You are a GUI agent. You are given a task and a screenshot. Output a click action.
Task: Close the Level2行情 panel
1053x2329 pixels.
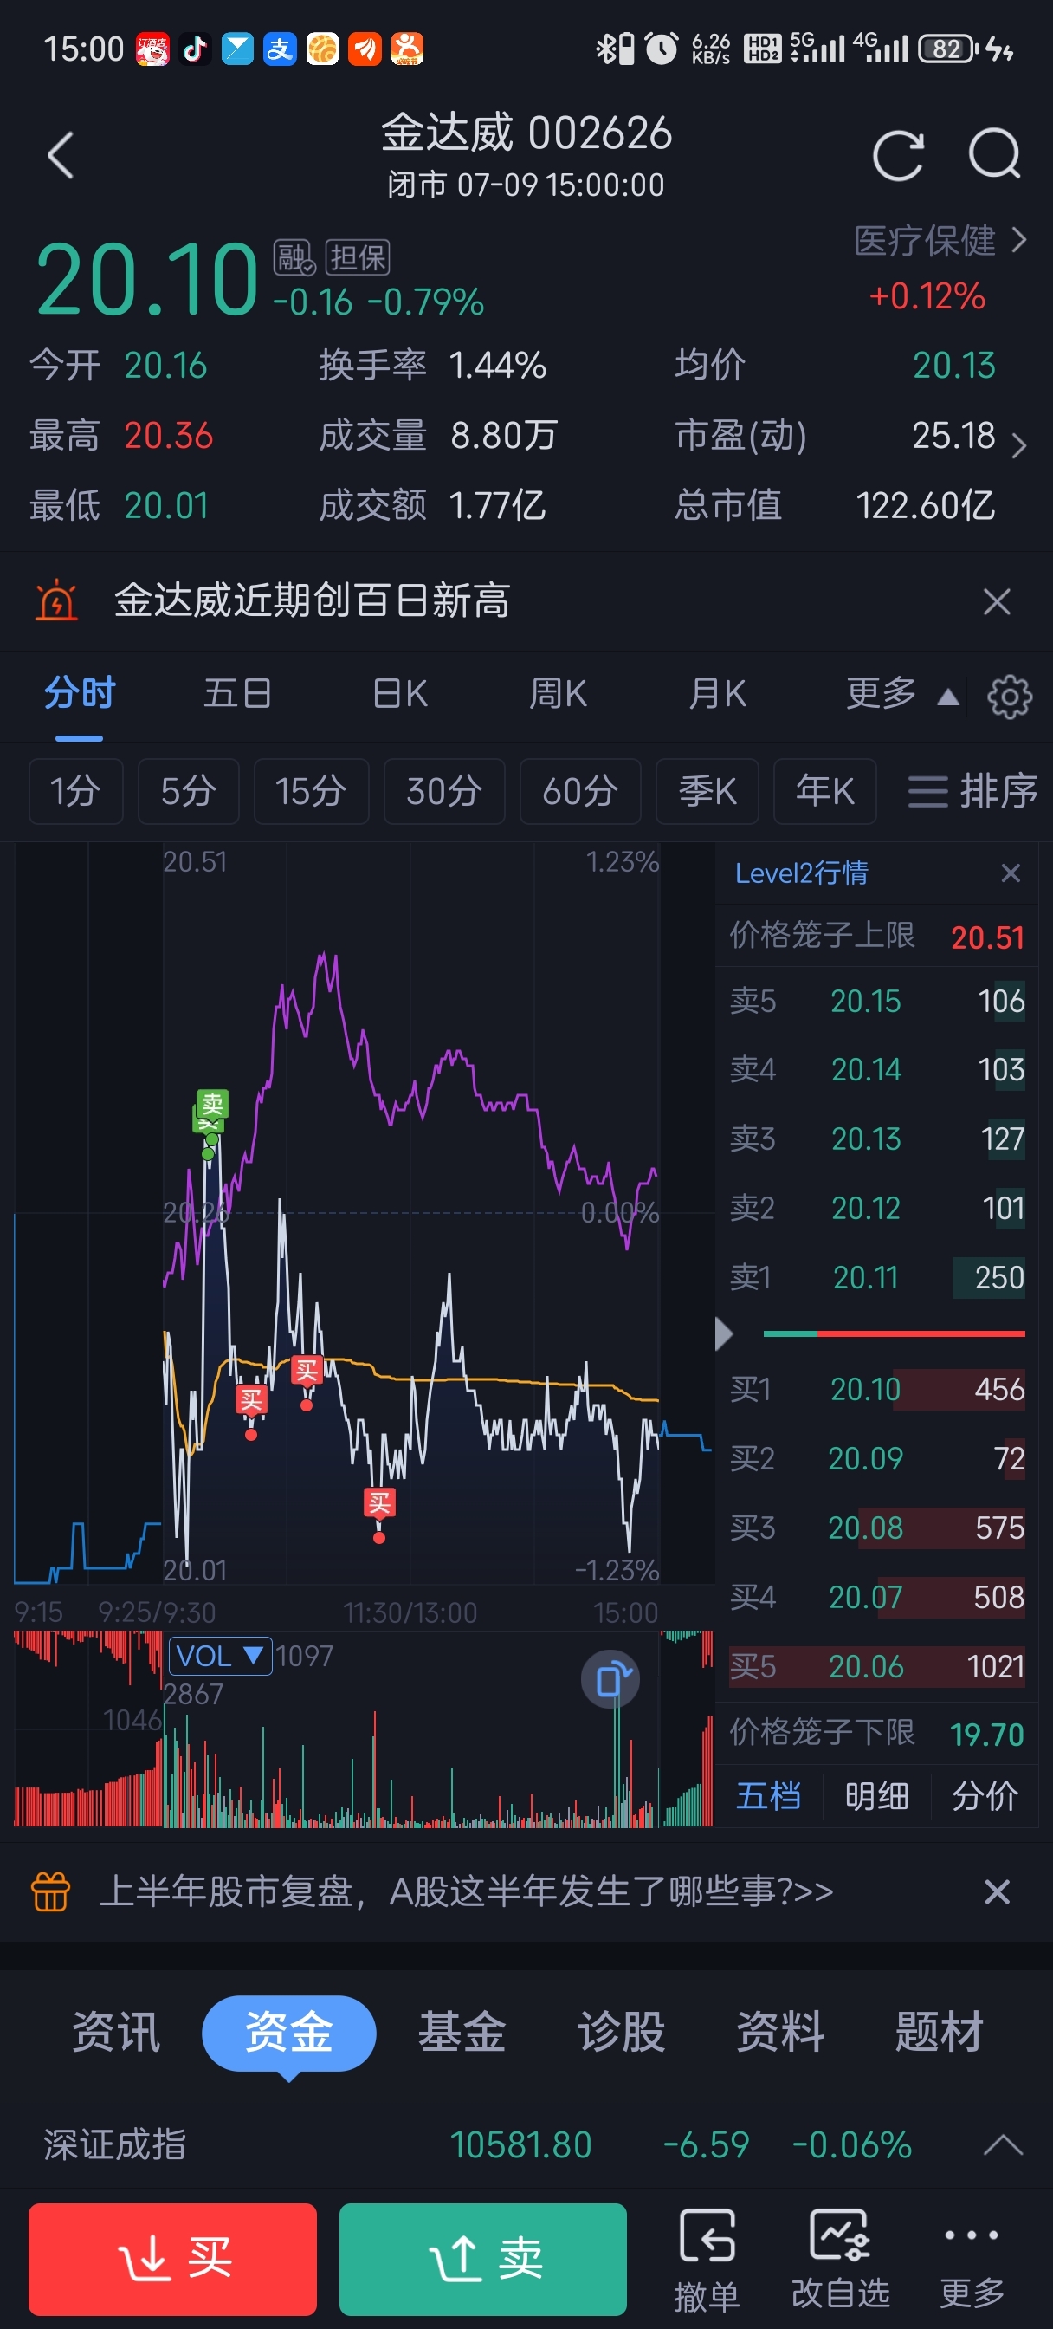tap(1011, 873)
